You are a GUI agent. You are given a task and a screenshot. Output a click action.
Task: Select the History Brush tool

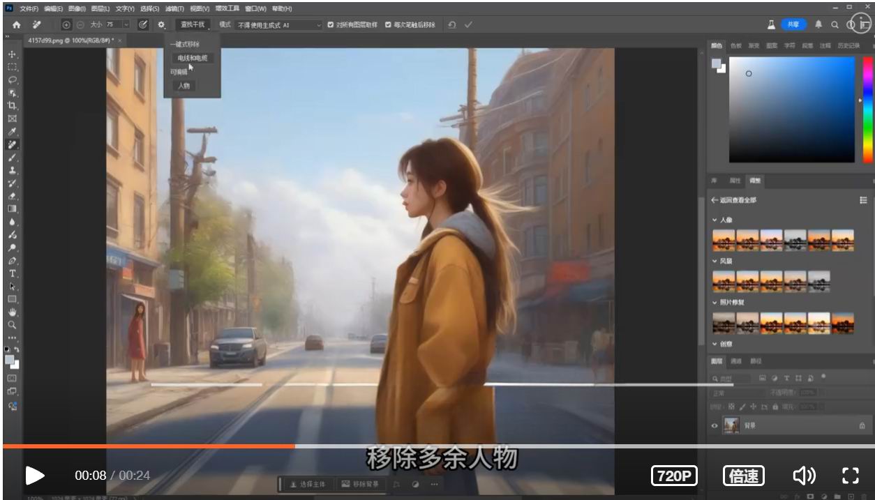click(x=12, y=183)
